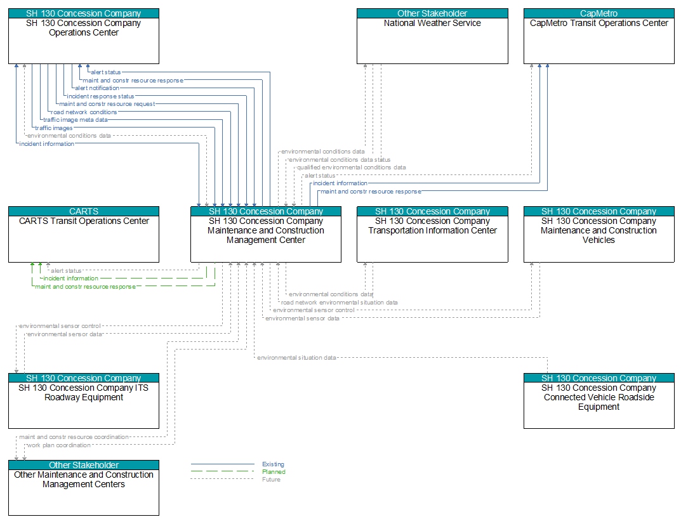The height and width of the screenshot is (524, 681).
Task: Select the 'environmental conditions data status' label
Action: (x=340, y=160)
